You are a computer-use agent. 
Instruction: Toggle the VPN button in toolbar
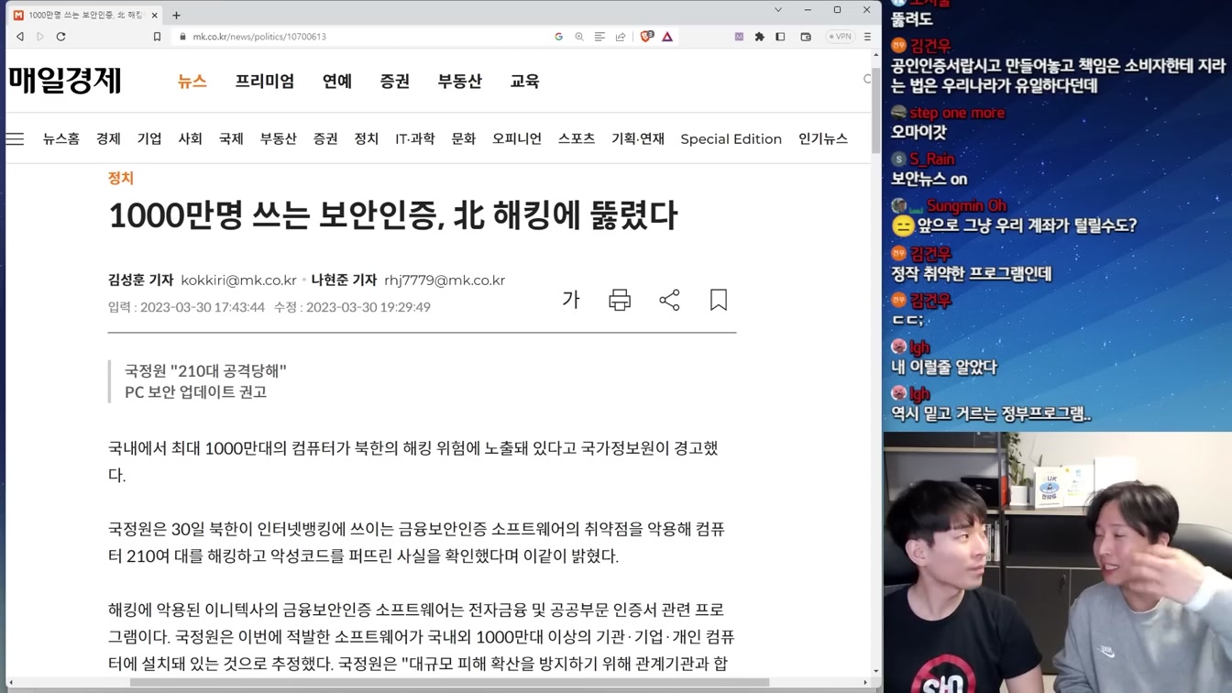coord(840,37)
